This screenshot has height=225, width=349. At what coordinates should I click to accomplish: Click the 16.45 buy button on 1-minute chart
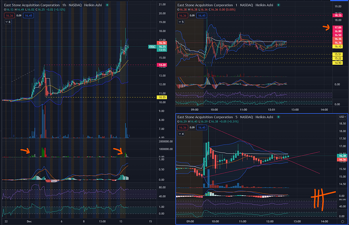coord(202,16)
